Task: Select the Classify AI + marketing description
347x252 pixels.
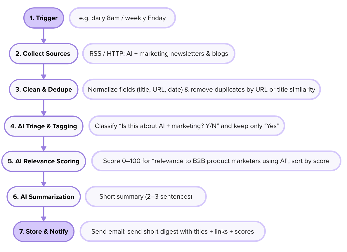Action: [x=187, y=126]
